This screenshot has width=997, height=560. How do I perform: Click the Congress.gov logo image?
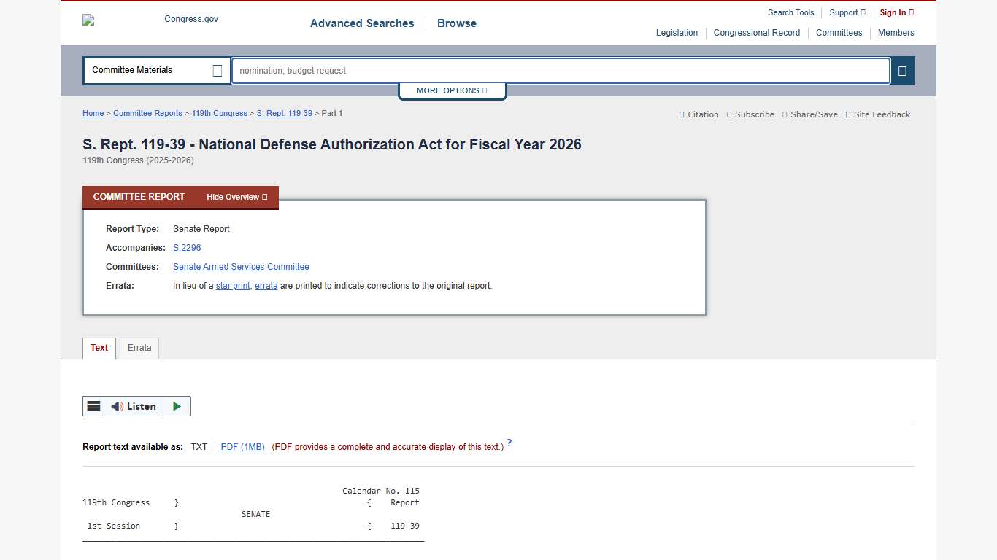(88, 20)
